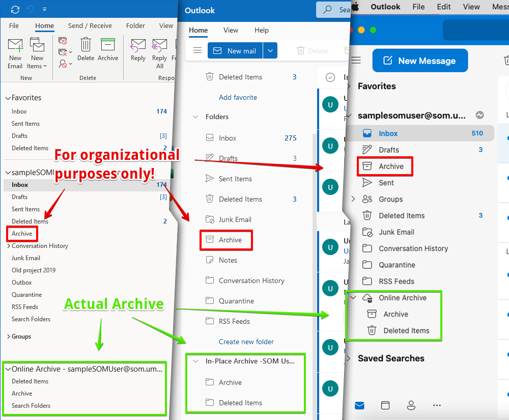This screenshot has width=509, height=420.
Task: Expand the Conversation History folder arrow
Action: point(9,246)
